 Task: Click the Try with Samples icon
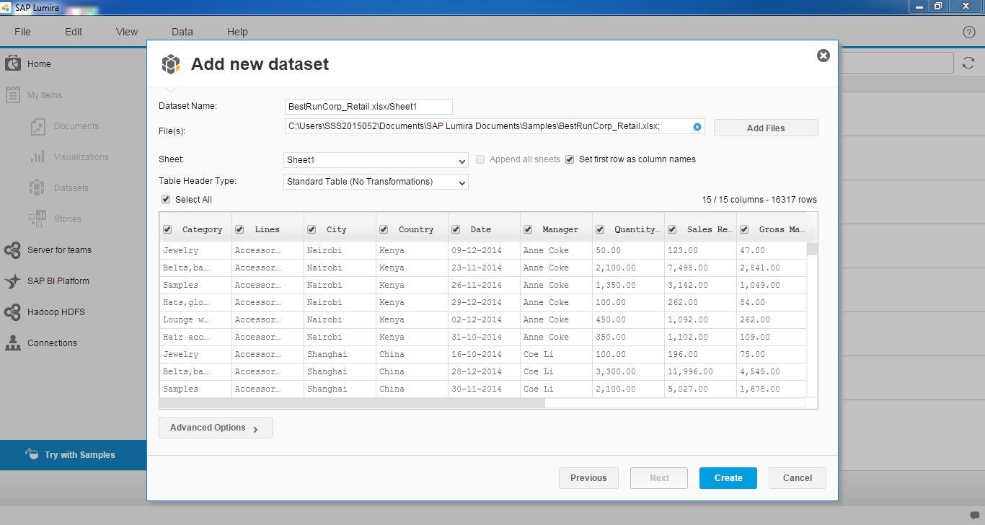pos(32,454)
